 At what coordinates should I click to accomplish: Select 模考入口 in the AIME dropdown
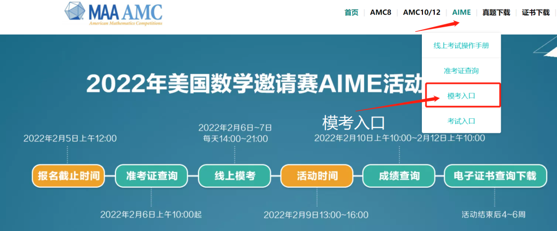pyautogui.click(x=463, y=95)
